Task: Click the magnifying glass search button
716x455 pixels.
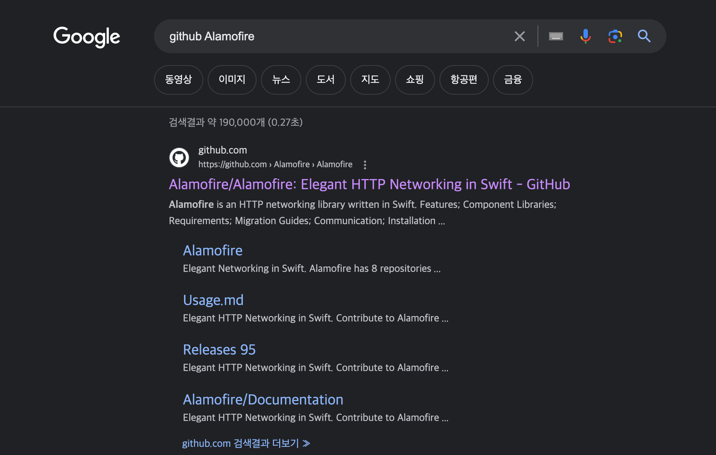Action: (x=644, y=36)
